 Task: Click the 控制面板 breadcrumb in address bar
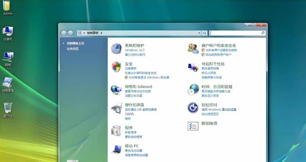point(93,33)
